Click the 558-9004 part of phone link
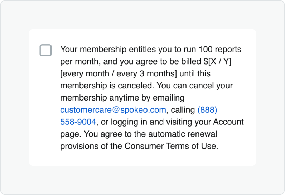Viewport: 285px width, 195px height. [78, 122]
